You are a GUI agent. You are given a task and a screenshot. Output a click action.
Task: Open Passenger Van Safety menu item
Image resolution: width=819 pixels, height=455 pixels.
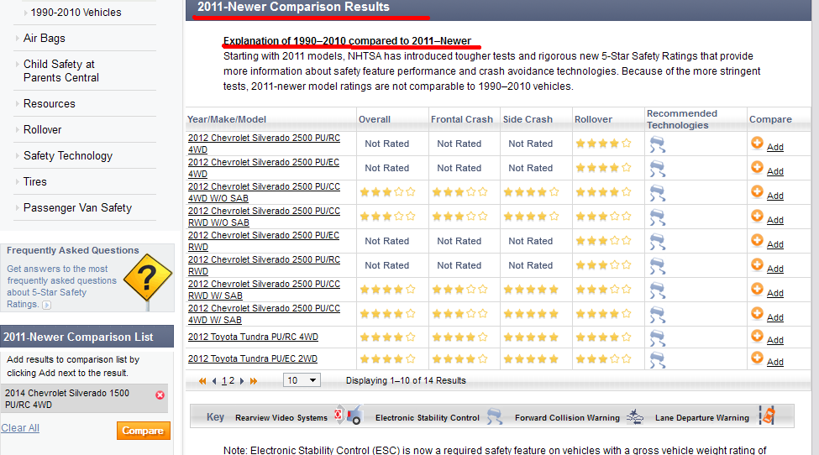pyautogui.click(x=77, y=207)
